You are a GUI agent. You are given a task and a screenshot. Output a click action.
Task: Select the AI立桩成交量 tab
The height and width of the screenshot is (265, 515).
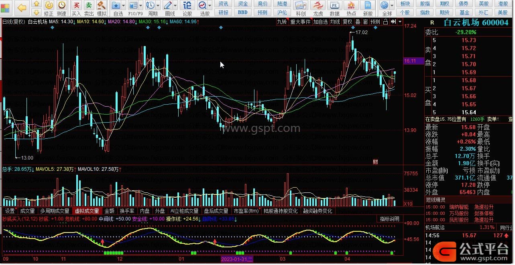pyautogui.click(x=184, y=211)
